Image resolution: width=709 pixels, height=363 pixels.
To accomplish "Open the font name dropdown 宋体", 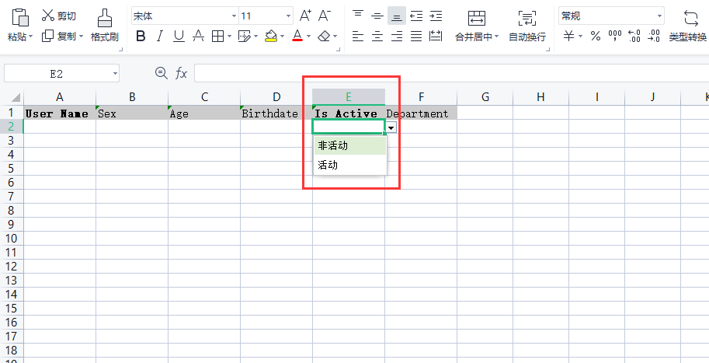I will pos(234,16).
